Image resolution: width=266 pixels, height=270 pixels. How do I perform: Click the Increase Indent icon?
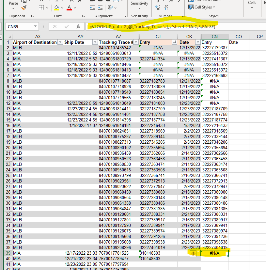[100, 8]
